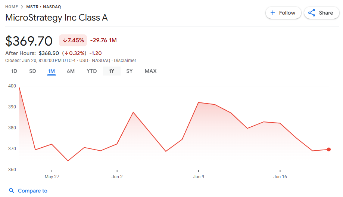Select the 1M range tab
Screen dimensions: 343x197
52,71
